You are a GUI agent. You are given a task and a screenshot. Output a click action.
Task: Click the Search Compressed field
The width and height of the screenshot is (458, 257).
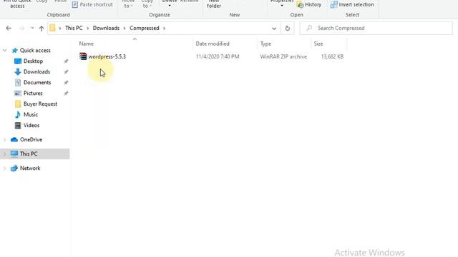click(x=376, y=29)
